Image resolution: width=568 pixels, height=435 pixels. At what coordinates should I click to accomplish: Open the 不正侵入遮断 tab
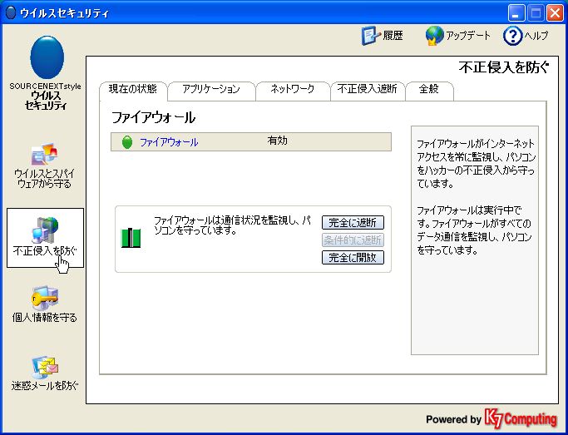pyautogui.click(x=368, y=90)
